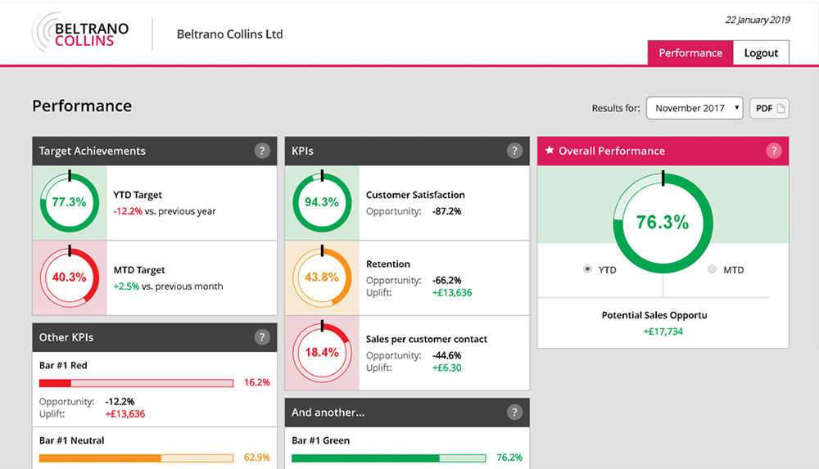
Task: Click the 40.3% MTD Target gauge
Action: click(70, 277)
